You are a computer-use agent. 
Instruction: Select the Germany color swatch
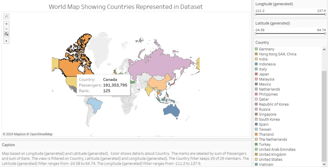click(256, 49)
